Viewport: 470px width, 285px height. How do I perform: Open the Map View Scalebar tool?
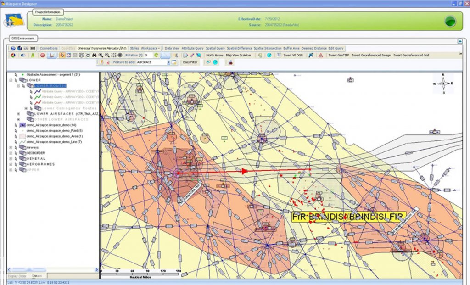coord(238,55)
